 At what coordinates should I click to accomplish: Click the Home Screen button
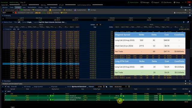133,2
